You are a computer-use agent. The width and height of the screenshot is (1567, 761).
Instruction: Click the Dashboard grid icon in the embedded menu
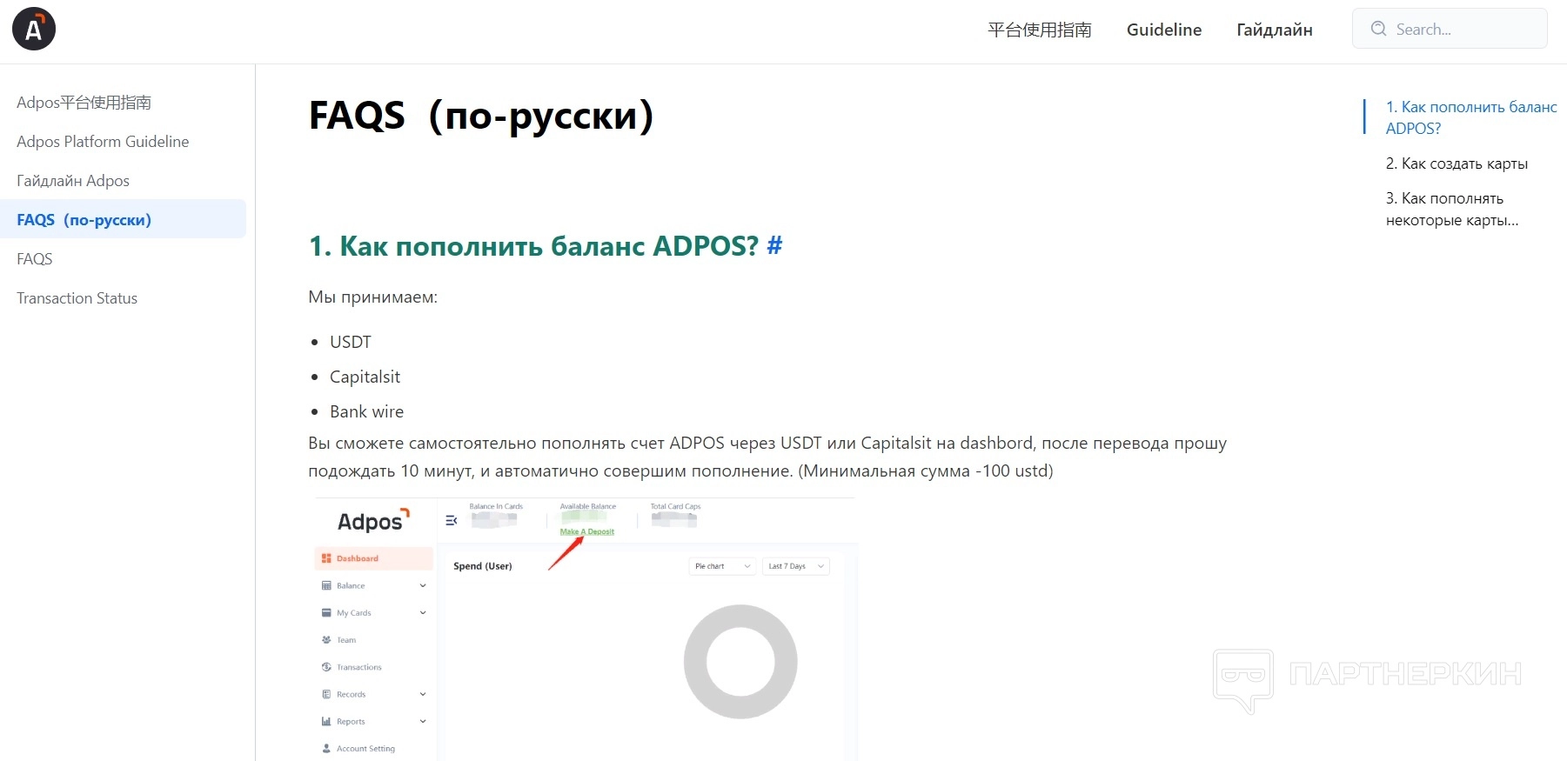pyautogui.click(x=326, y=558)
